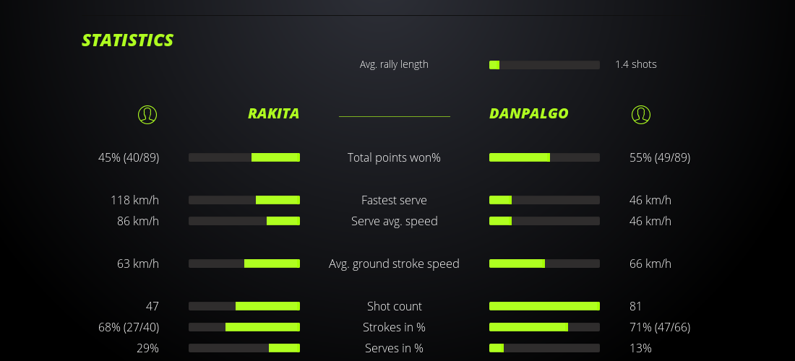Click Danpalgo's fastest serve bar

(x=544, y=200)
